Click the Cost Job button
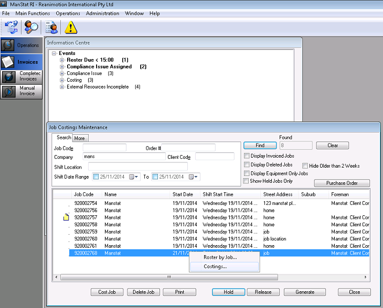 [107, 292]
